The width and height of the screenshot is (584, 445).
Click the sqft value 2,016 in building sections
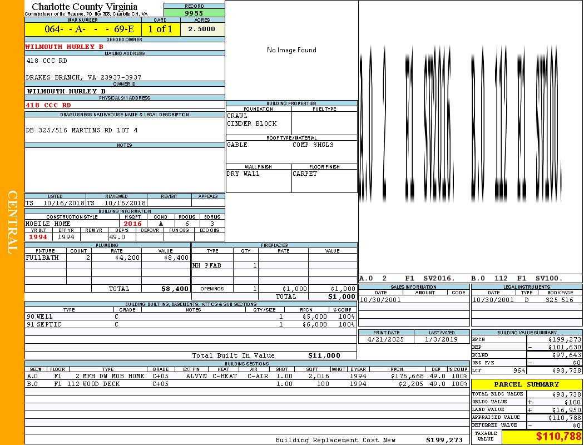pos(319,377)
